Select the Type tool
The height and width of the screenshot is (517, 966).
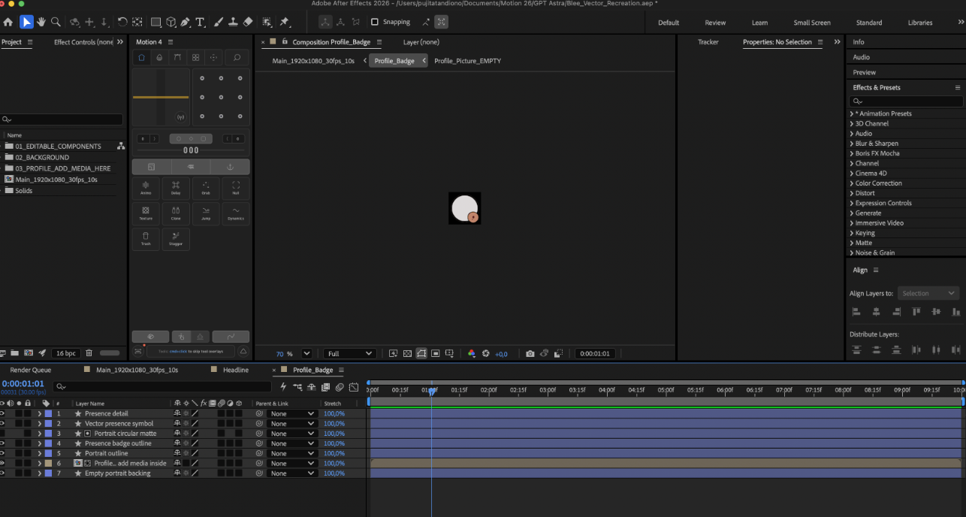point(201,22)
